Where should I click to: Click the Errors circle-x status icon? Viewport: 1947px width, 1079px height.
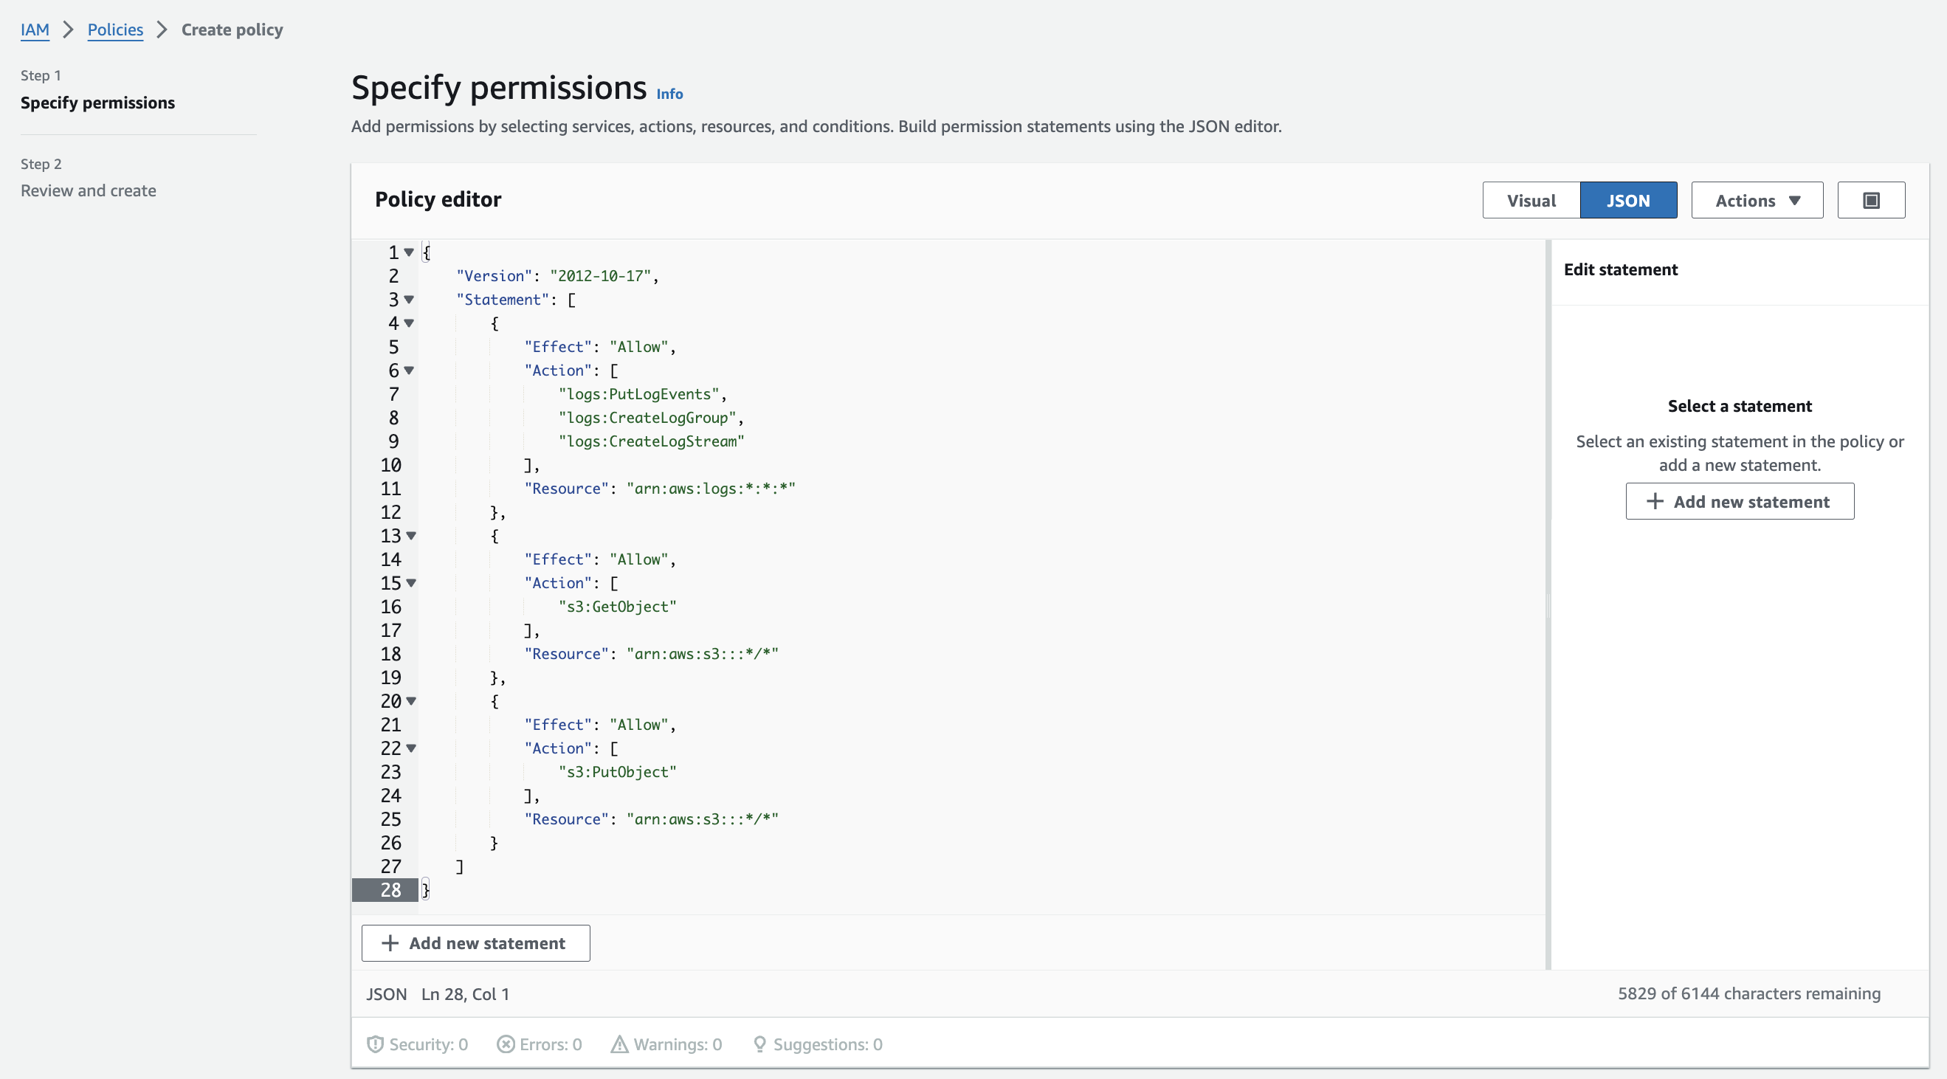(506, 1044)
